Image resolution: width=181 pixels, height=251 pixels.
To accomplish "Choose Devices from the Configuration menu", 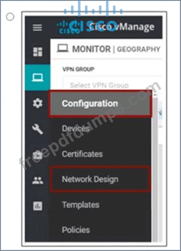I will [x=76, y=128].
